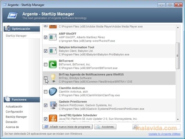
Task: Click the Babylon.exe path text
Action: tap(94, 54)
